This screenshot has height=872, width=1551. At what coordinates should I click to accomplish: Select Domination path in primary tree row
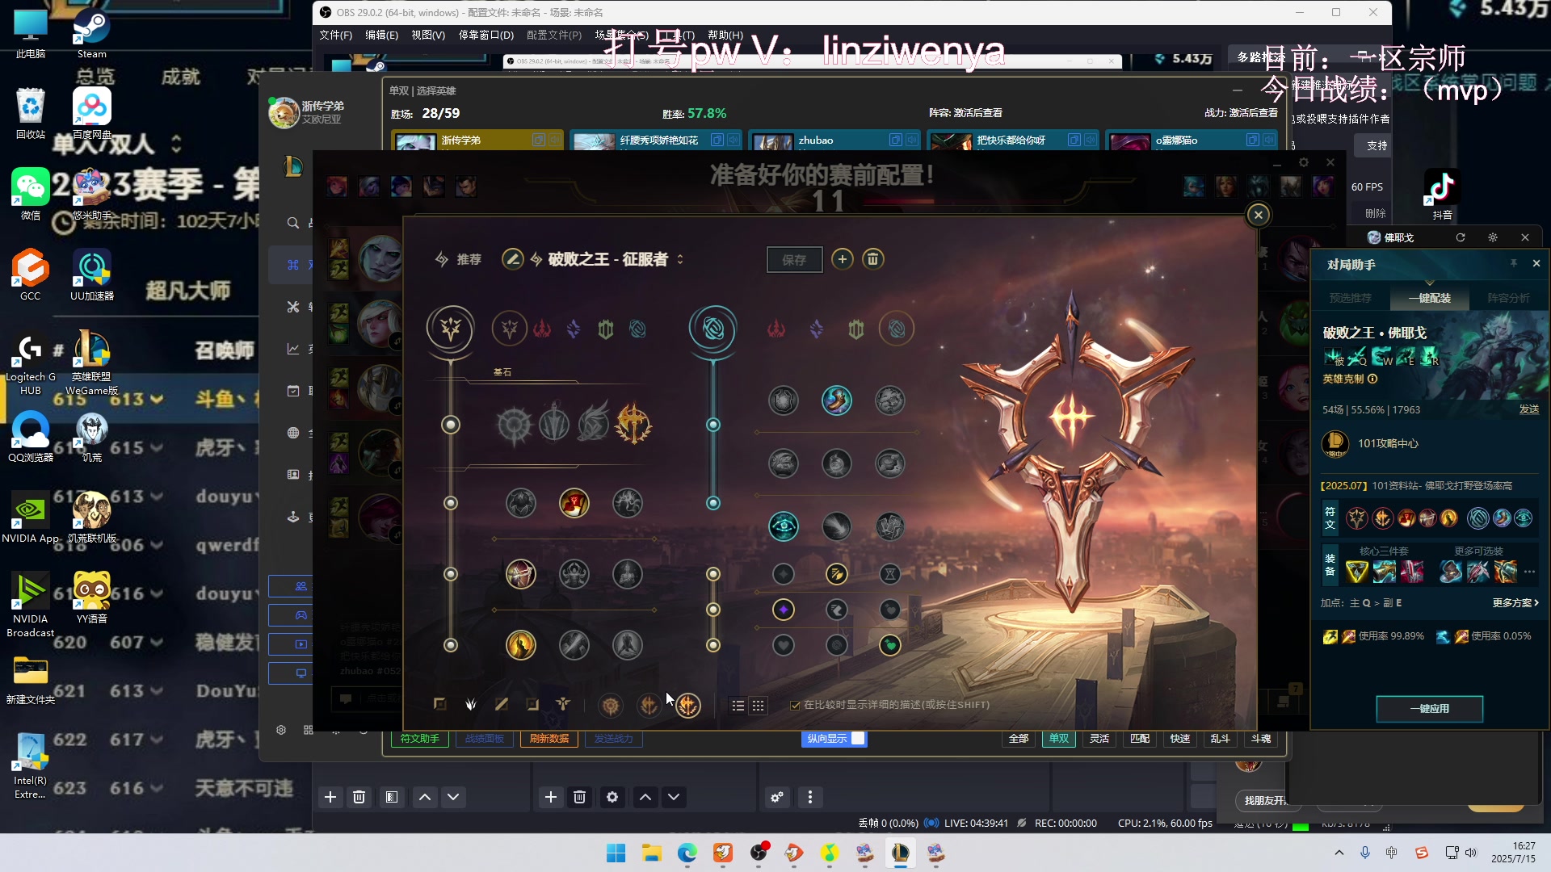pyautogui.click(x=542, y=329)
